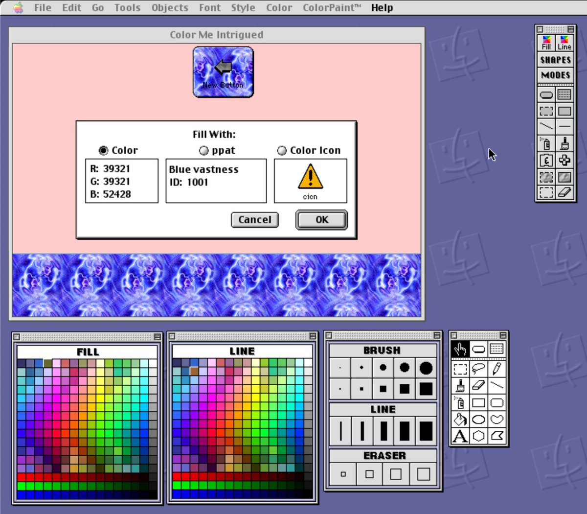
Task: Open the Help menu
Action: coord(382,7)
